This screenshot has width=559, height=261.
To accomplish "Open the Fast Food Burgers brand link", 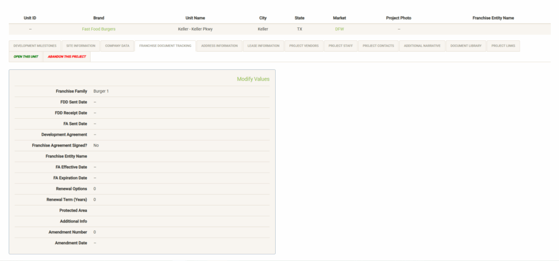I will (x=99, y=29).
